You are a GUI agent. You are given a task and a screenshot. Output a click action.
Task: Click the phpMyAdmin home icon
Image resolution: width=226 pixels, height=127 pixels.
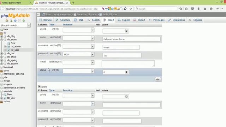click(7, 21)
